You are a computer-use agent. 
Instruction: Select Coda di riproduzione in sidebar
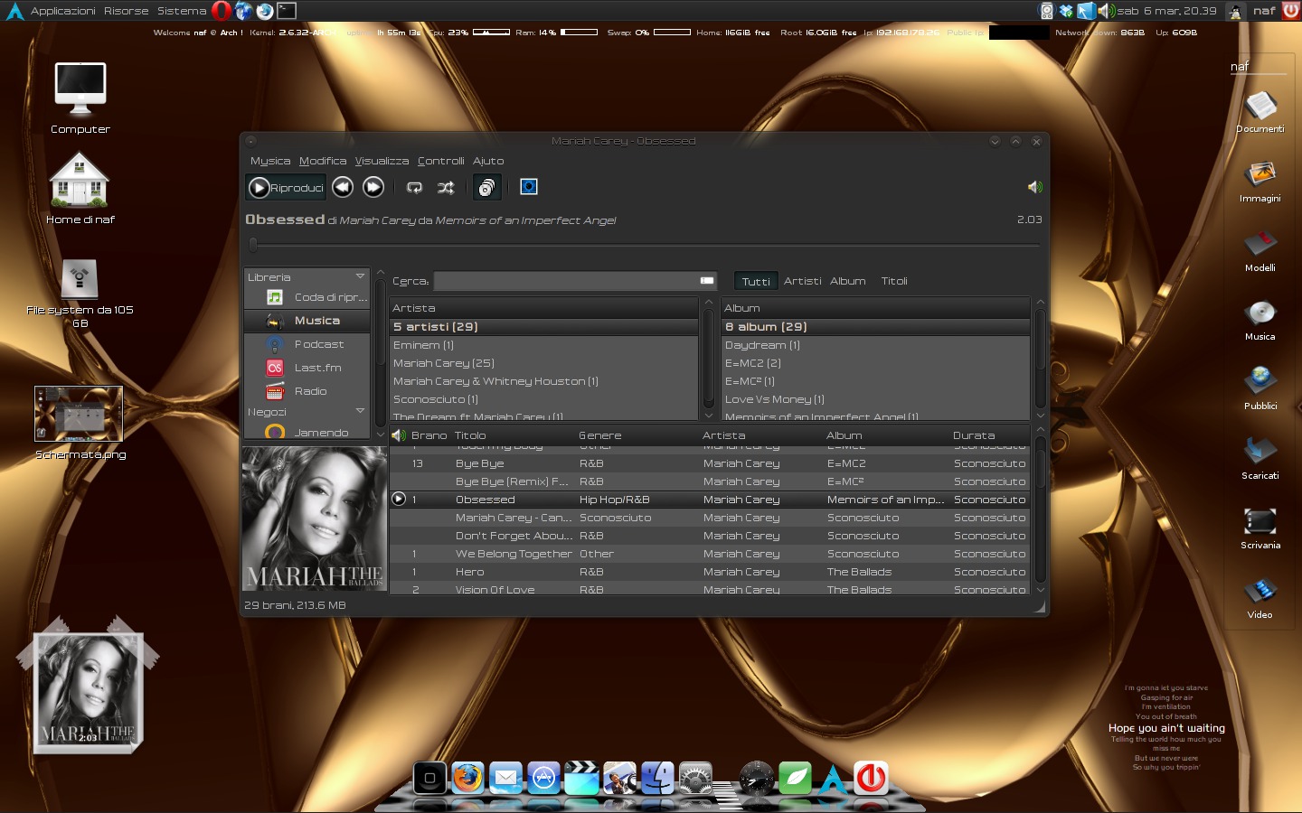307,297
